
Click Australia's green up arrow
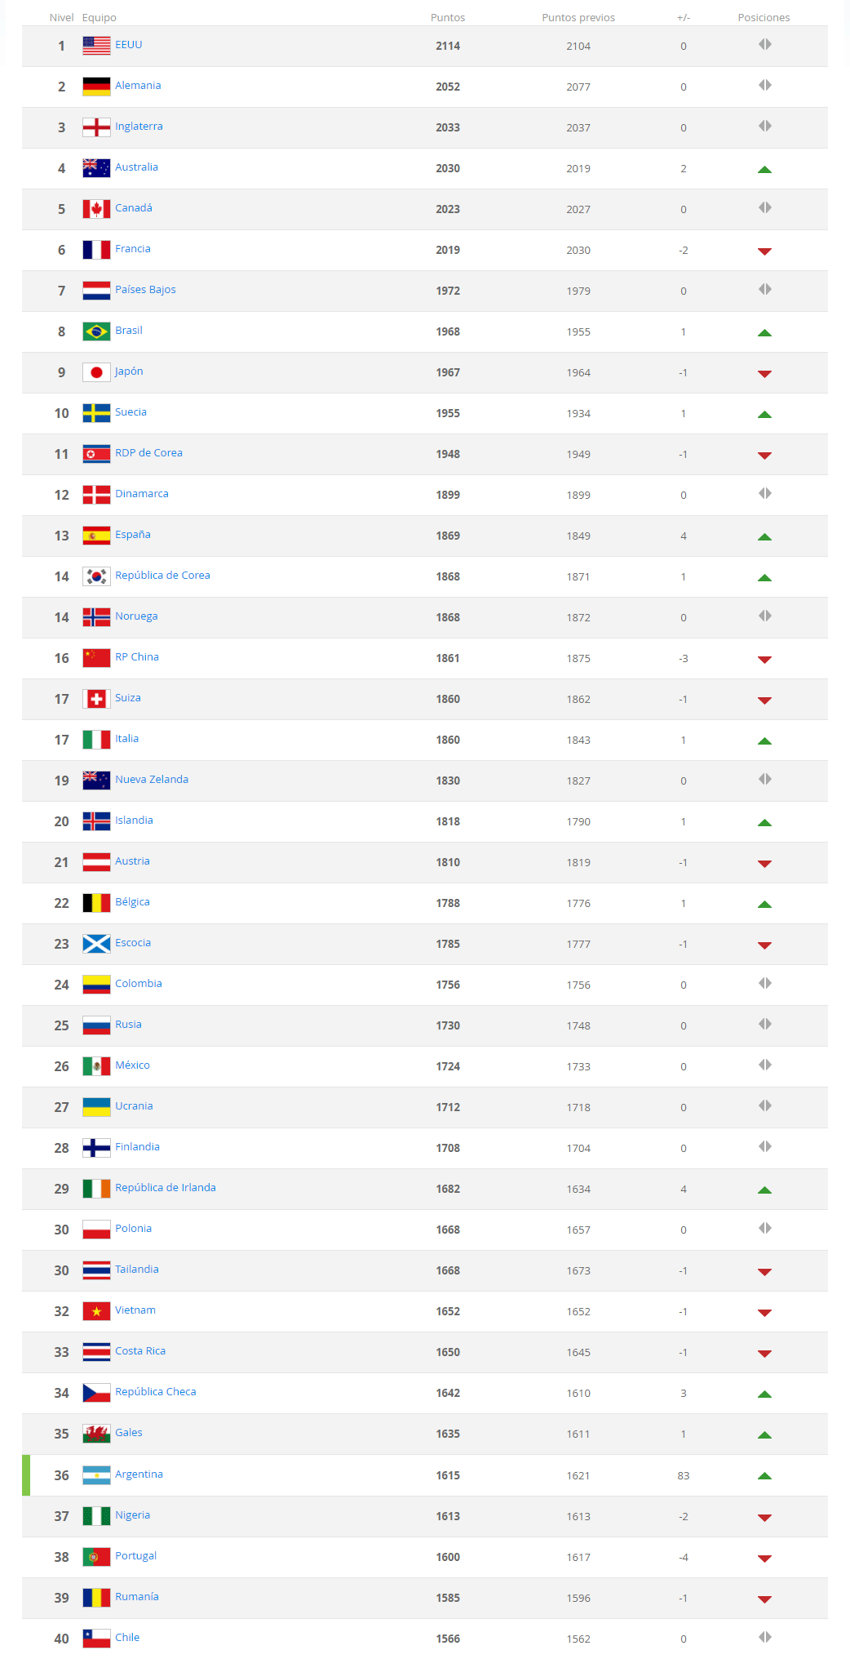764,169
